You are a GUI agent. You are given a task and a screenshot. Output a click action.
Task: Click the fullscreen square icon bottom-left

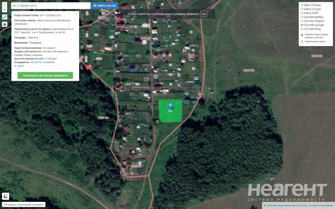point(5,196)
